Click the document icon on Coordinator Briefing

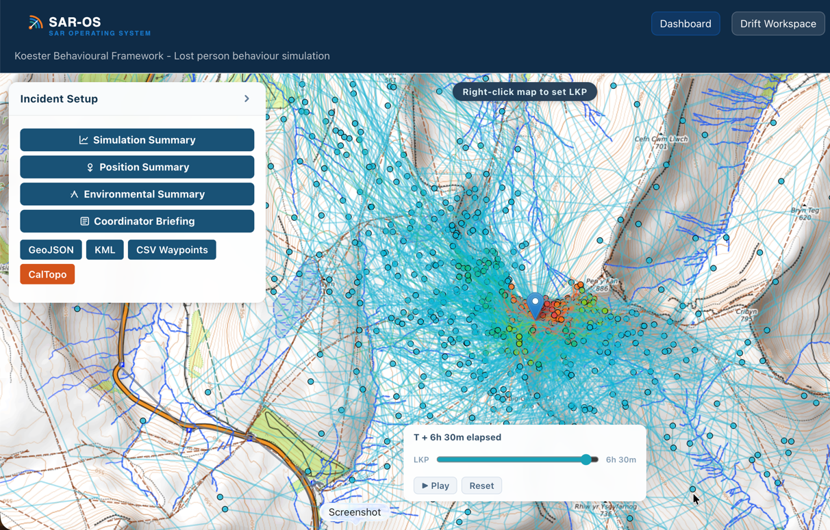point(84,222)
